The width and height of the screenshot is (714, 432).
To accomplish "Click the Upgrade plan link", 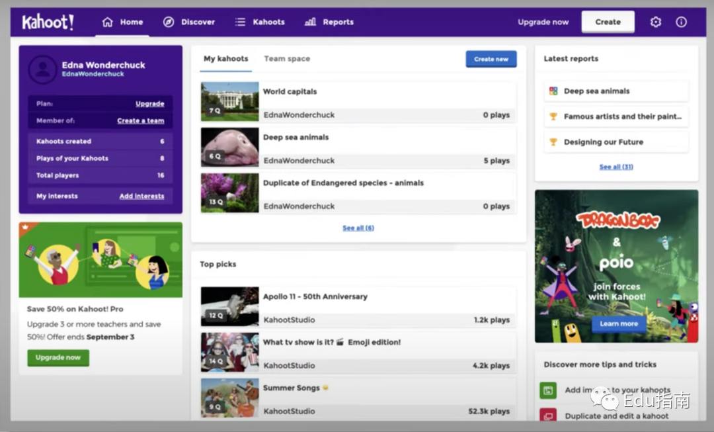I will click(150, 103).
